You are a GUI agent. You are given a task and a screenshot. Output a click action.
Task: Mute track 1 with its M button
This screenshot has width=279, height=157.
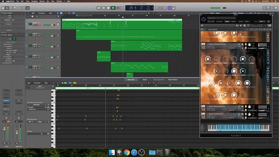(x=34, y=25)
